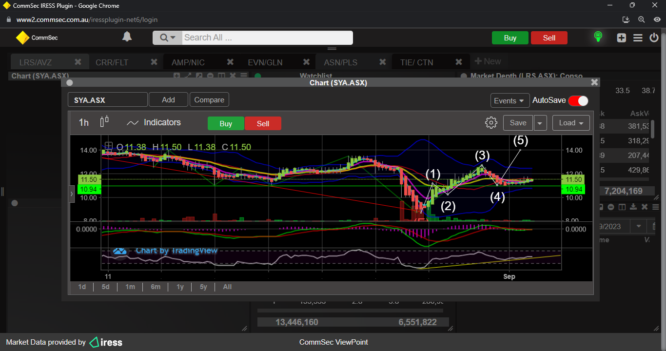This screenshot has width=666, height=351.
Task: Open chart settings with the gear icon
Action: (491, 123)
